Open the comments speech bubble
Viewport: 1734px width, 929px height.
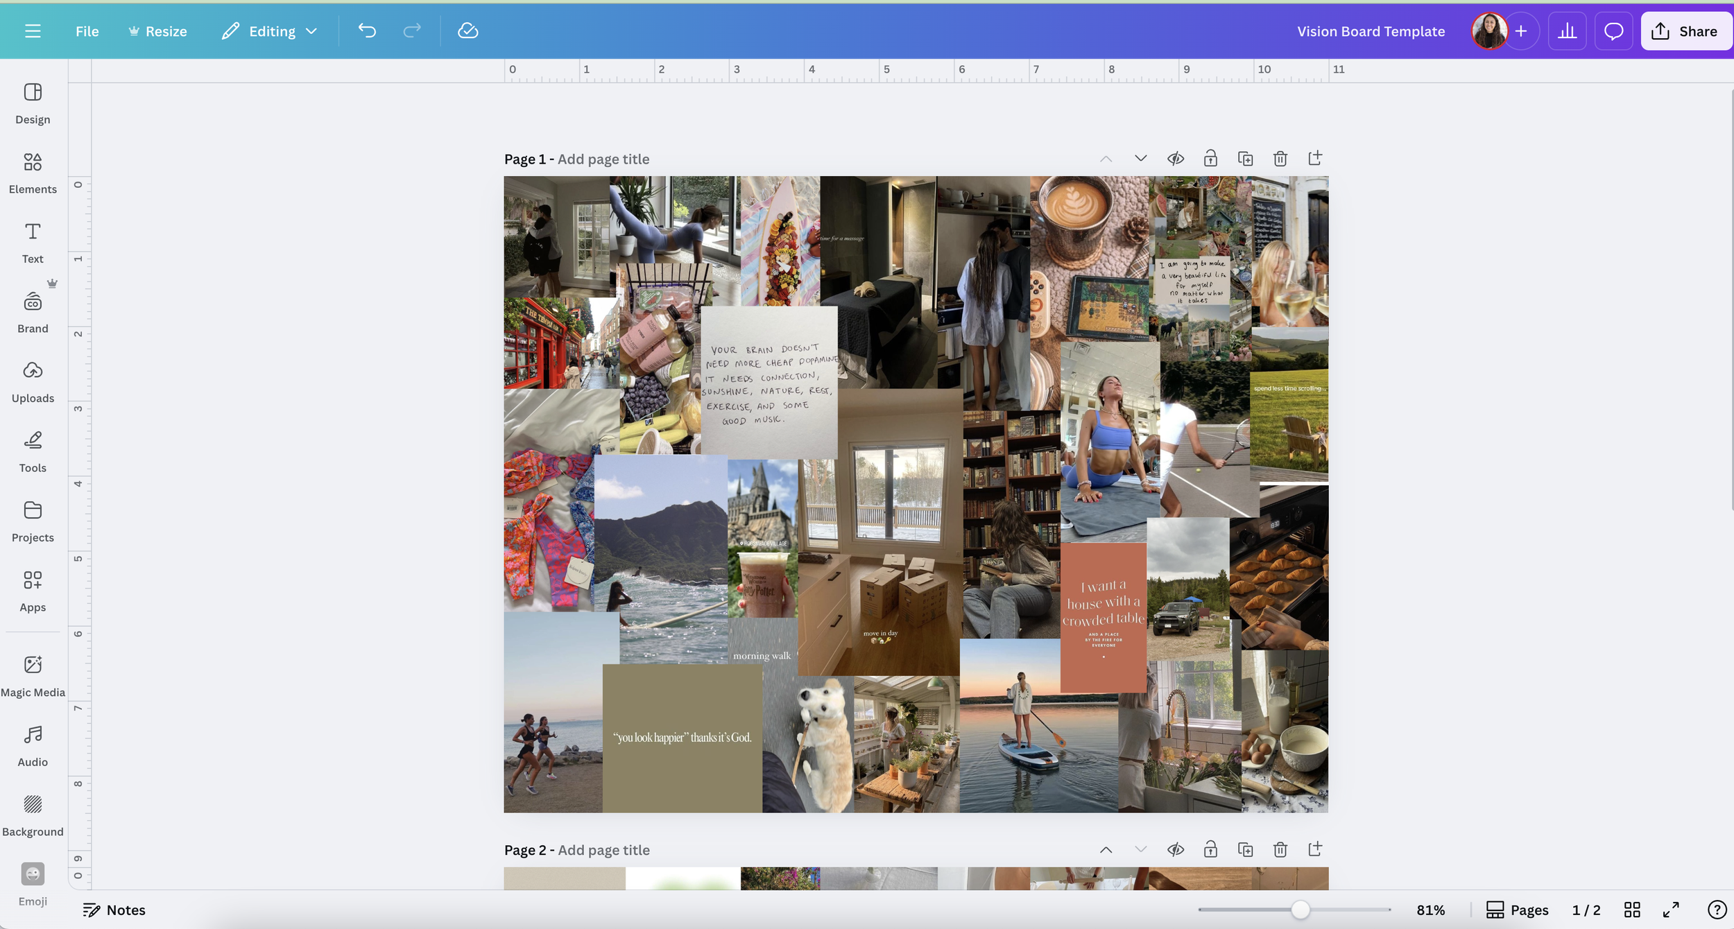point(1613,31)
